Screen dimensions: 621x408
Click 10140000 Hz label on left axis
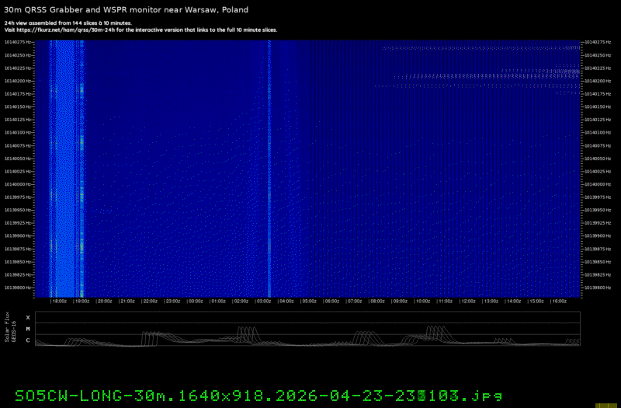[x=19, y=184]
